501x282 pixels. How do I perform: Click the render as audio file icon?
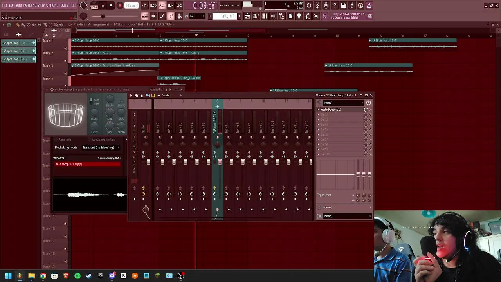[352, 5]
